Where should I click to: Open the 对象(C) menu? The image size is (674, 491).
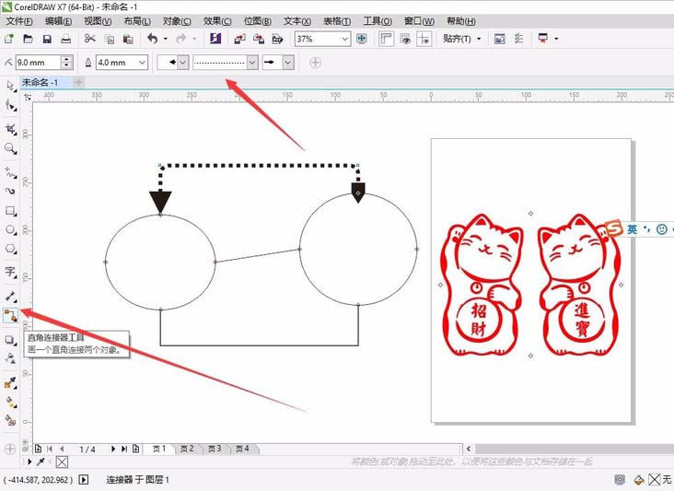[x=177, y=21]
